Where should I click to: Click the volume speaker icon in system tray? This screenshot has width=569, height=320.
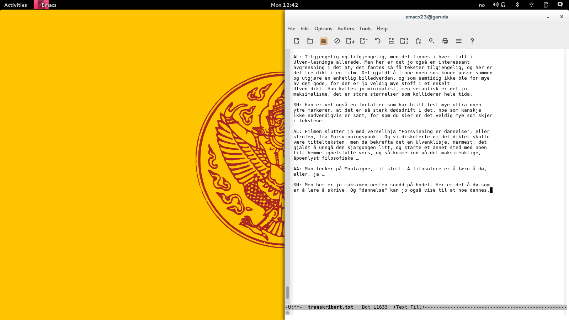[495, 5]
